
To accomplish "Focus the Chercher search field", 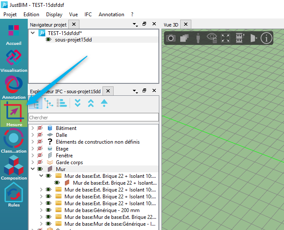I will (94, 118).
